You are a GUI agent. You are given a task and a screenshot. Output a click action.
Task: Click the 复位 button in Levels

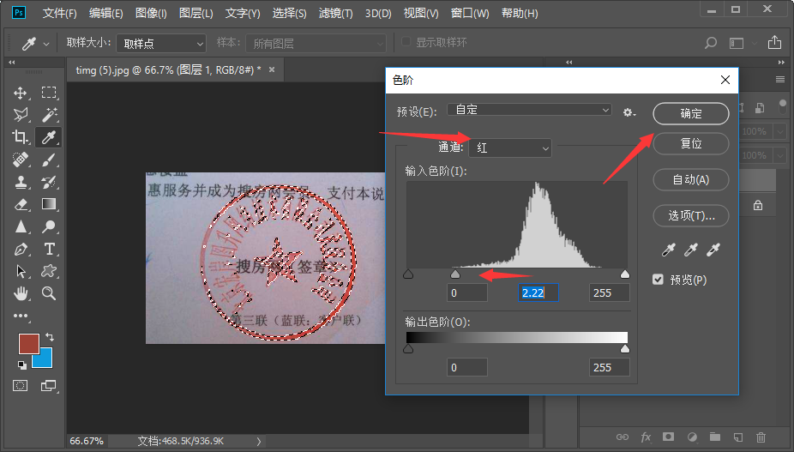click(691, 143)
